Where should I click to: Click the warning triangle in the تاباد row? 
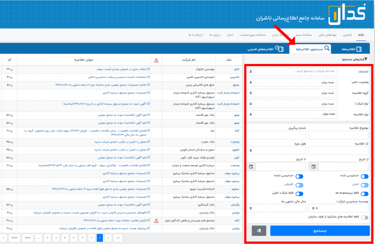click(156, 221)
